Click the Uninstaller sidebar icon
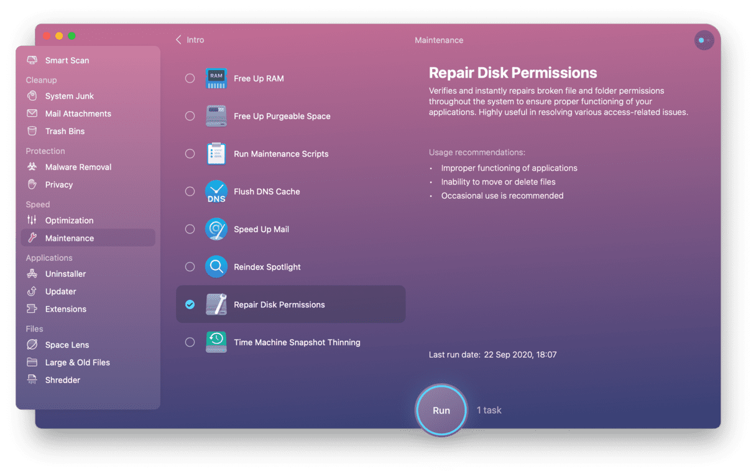The image size is (756, 475). [x=32, y=274]
